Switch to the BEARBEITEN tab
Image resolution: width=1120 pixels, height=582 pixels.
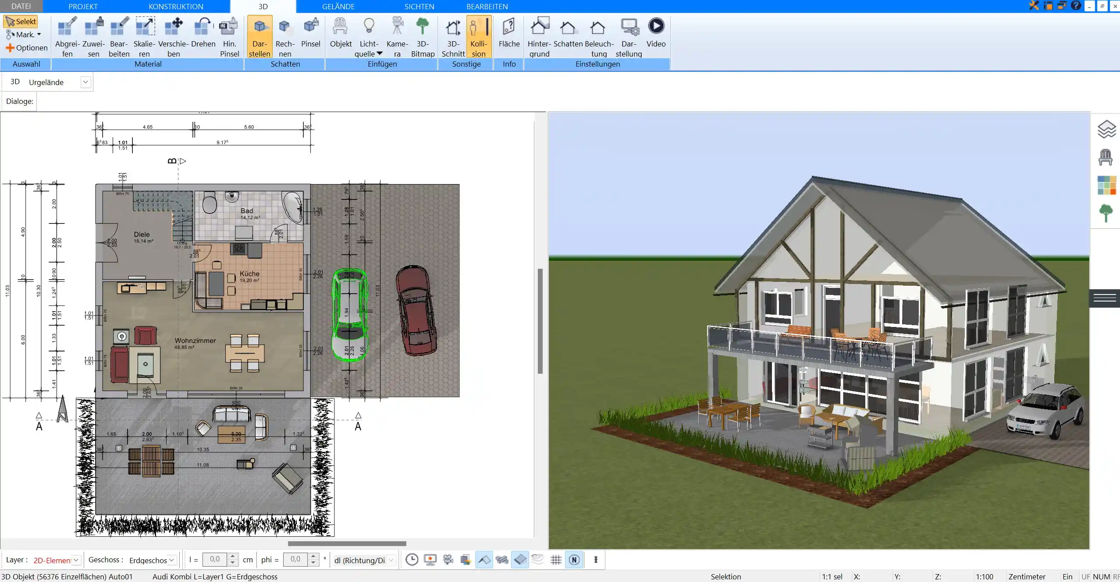coord(487,6)
